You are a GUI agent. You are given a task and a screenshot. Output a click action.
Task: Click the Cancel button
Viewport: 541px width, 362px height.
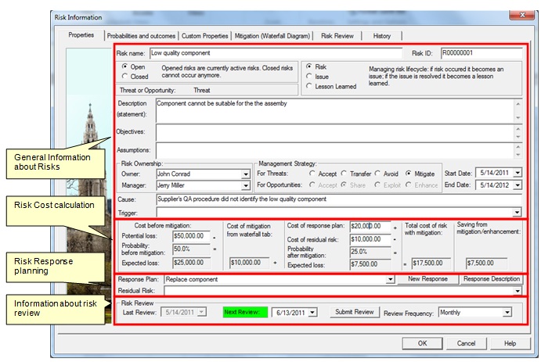(466, 343)
